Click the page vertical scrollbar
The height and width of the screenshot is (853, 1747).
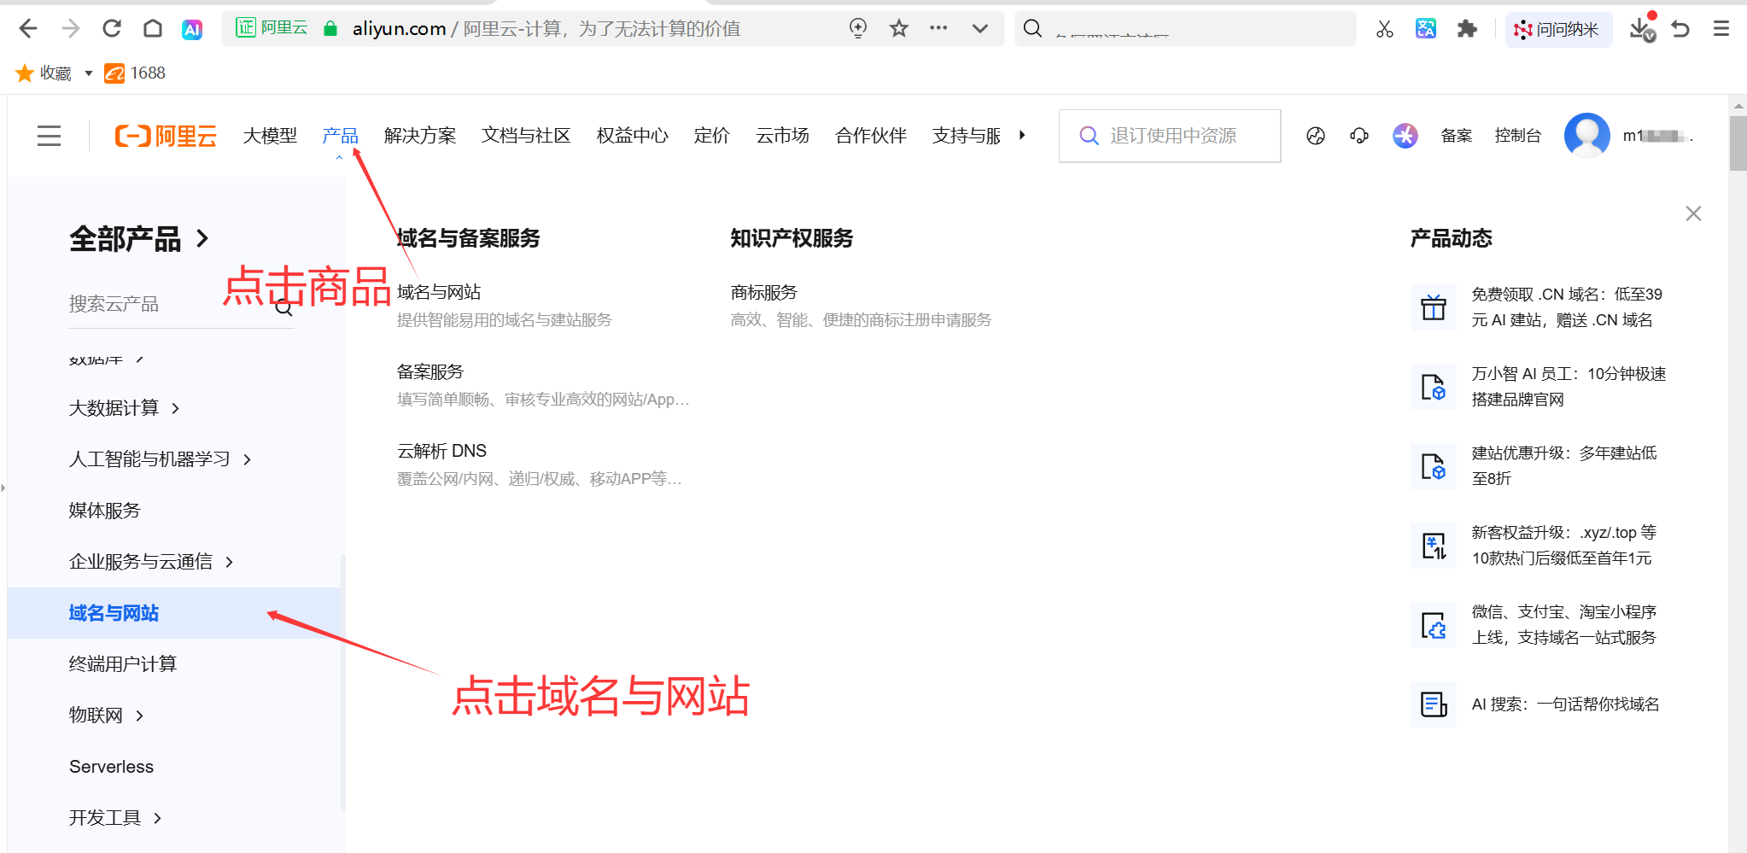click(x=1738, y=145)
